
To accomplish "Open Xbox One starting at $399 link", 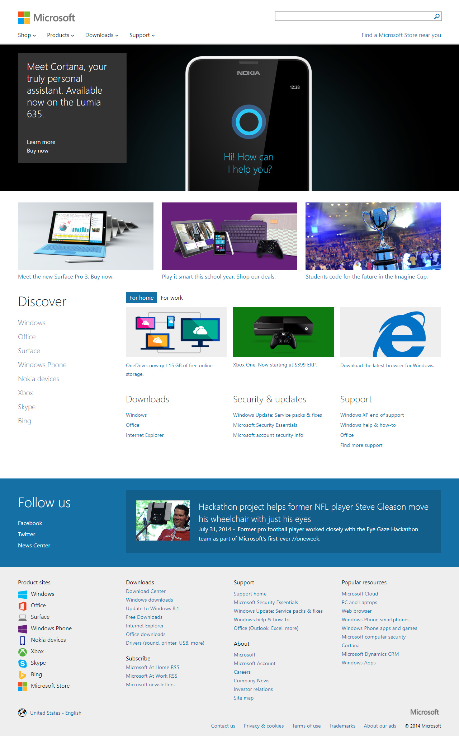I will pos(275,365).
